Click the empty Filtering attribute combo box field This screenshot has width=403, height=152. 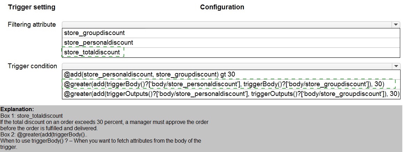coord(226,25)
